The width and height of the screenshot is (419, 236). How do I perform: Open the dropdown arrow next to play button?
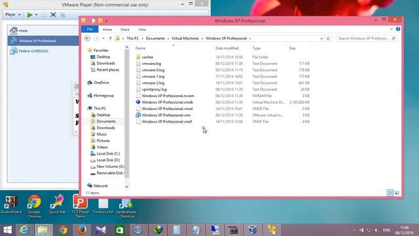(x=36, y=14)
